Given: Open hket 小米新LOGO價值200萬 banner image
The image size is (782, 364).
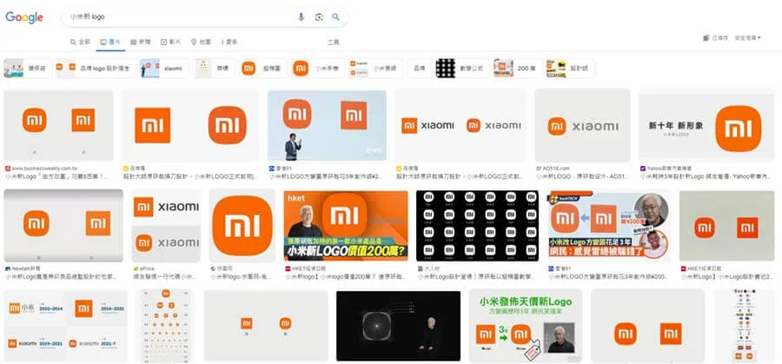Looking at the screenshot, I should [x=346, y=225].
